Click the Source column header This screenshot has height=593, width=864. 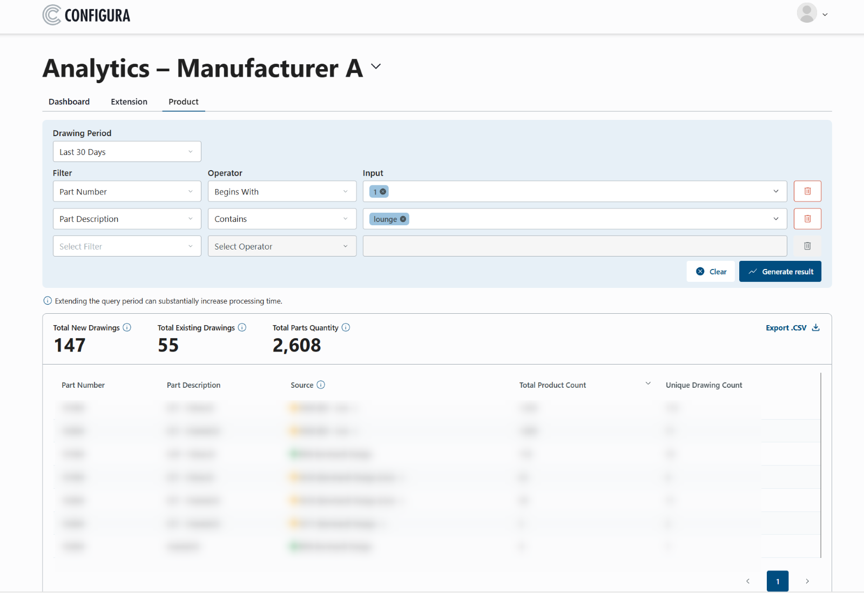(x=302, y=385)
